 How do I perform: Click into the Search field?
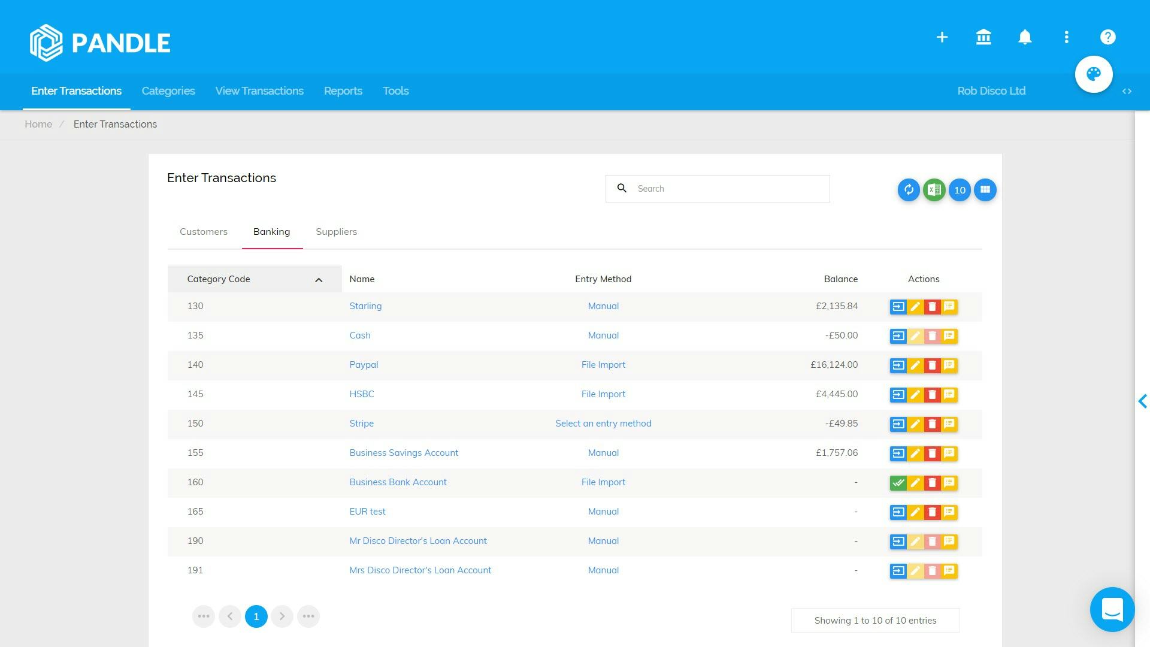click(728, 189)
